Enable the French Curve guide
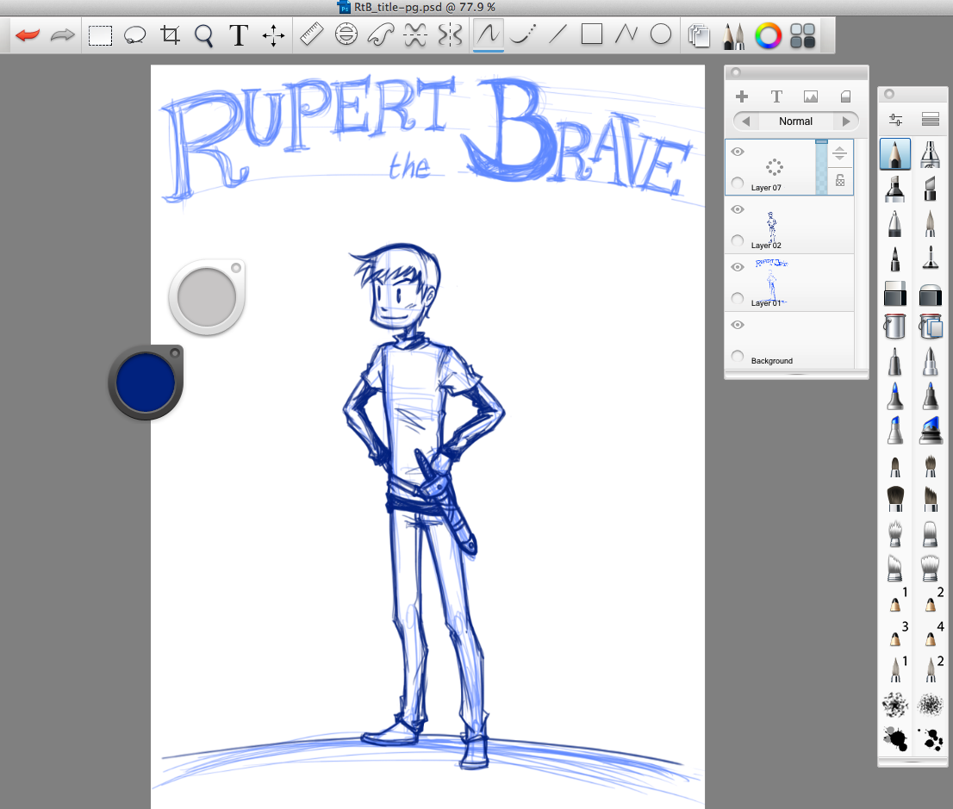953x809 pixels. click(x=380, y=35)
